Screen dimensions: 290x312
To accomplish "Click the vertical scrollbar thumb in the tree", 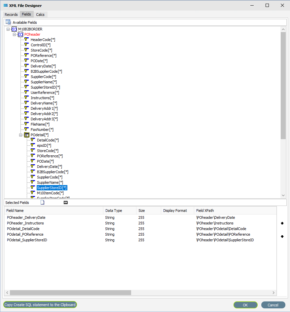I will click(x=283, y=86).
